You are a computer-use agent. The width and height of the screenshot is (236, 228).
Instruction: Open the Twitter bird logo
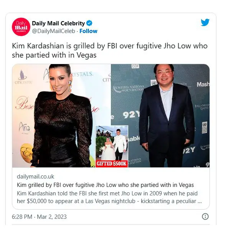click(205, 22)
